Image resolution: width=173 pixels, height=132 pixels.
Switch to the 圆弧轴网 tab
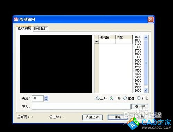coord(41,29)
